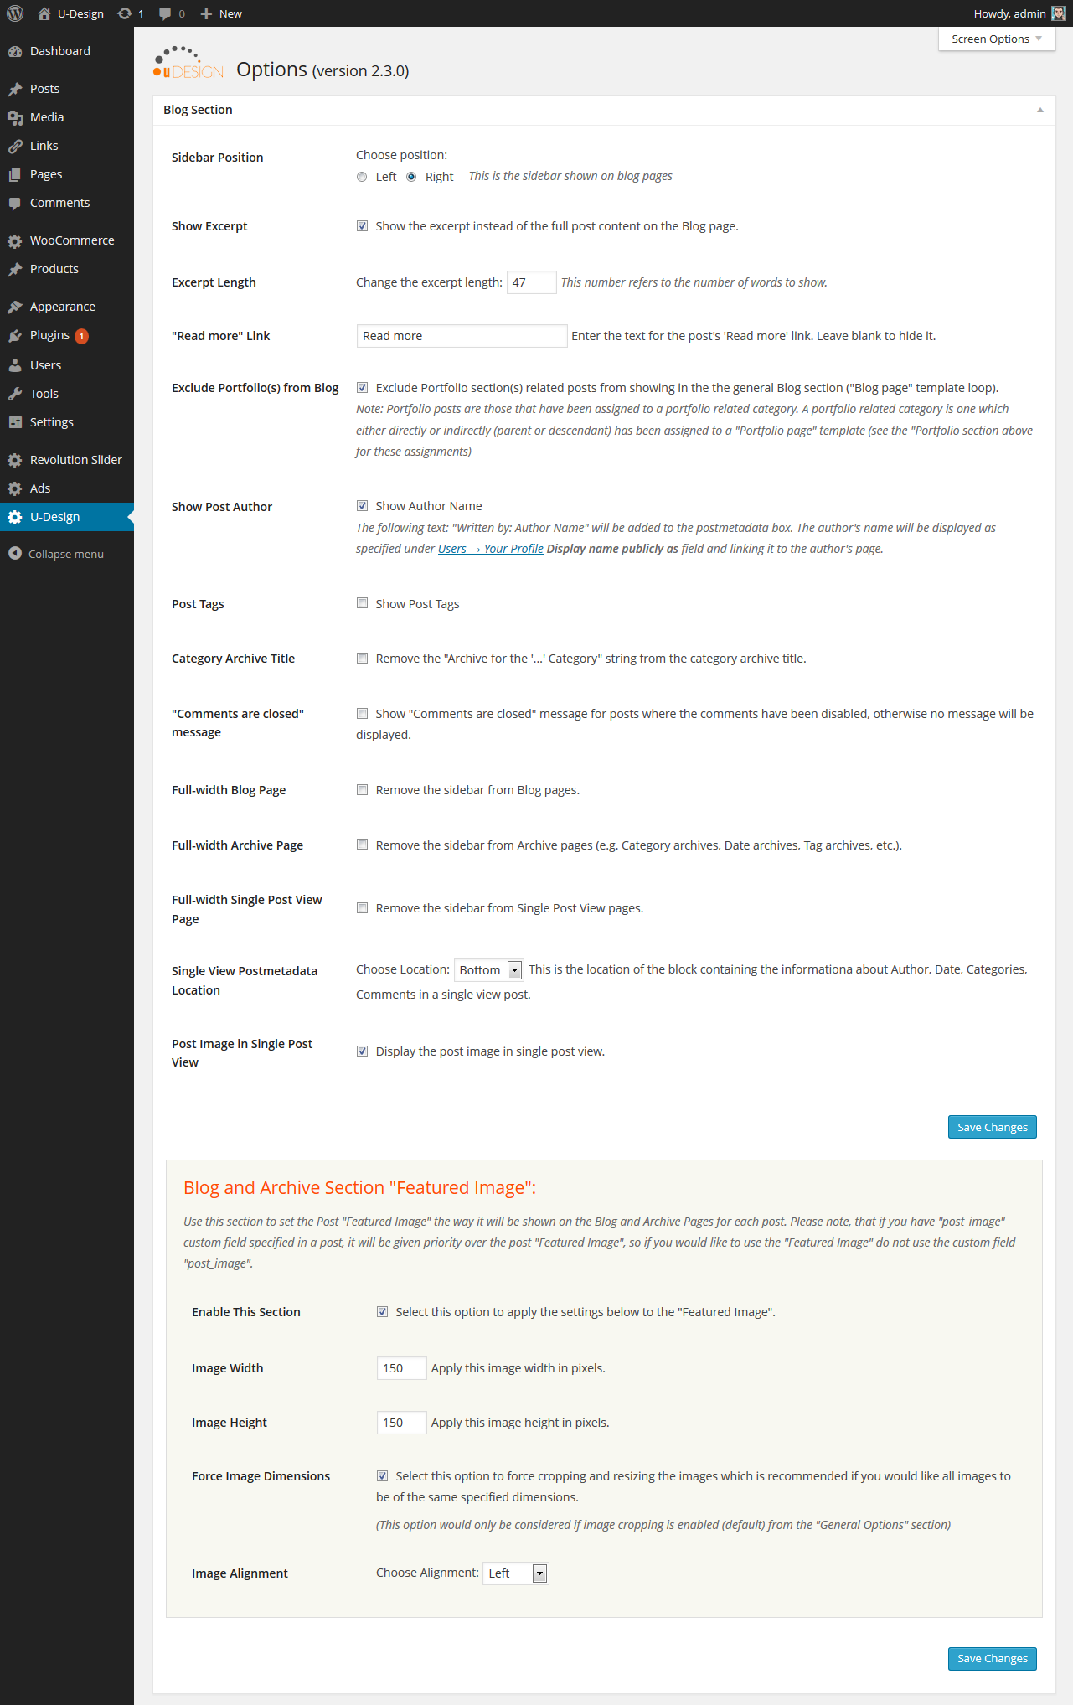
Task: Open the updates icon in admin bar
Action: click(125, 13)
